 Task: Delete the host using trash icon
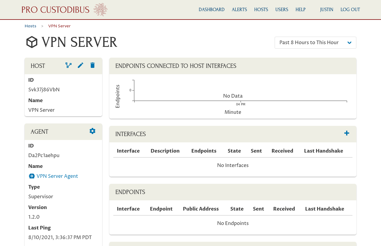point(93,65)
